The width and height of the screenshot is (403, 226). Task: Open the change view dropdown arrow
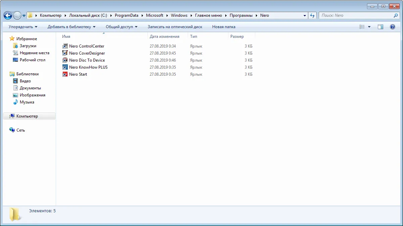tap(369, 27)
